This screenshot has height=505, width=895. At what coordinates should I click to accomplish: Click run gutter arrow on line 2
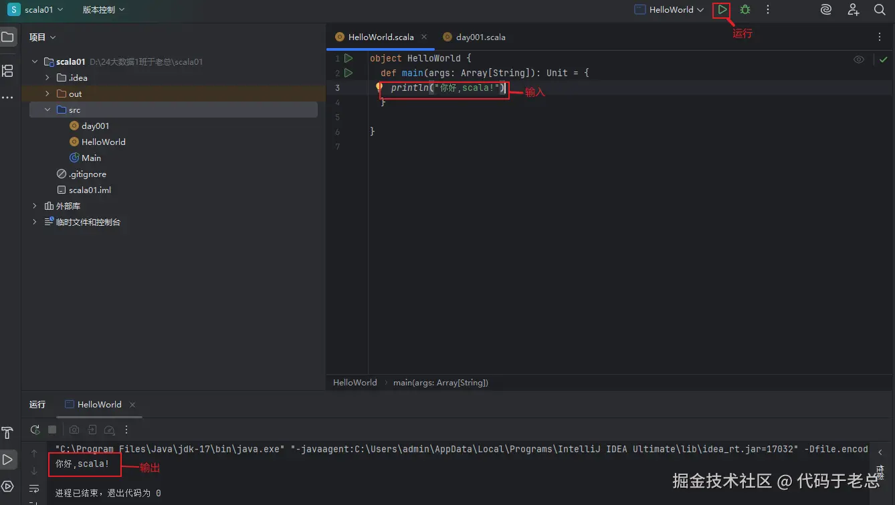point(349,73)
